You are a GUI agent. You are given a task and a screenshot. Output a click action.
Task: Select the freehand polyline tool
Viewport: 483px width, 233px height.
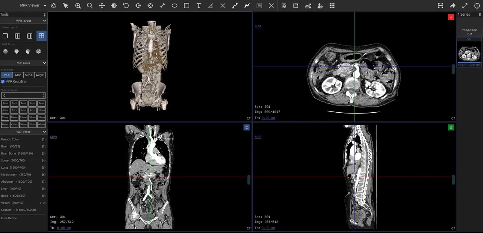point(247,6)
